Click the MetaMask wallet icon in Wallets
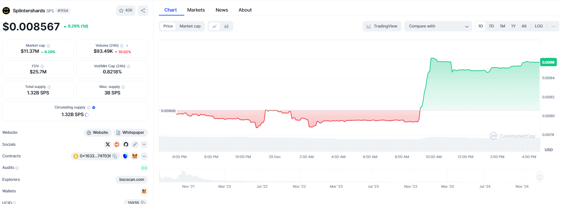 click(x=144, y=191)
